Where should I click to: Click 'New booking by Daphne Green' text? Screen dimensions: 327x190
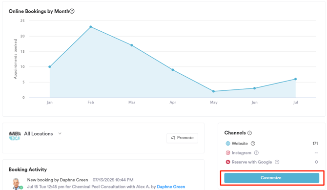pos(58,180)
